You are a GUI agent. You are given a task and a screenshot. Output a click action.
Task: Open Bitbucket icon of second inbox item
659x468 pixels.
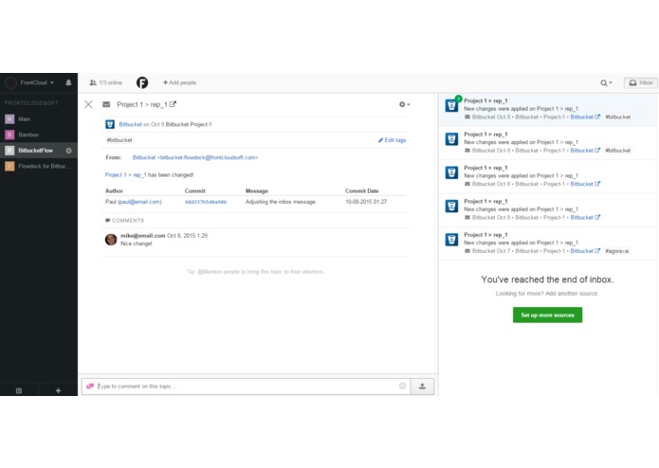pos(451,139)
